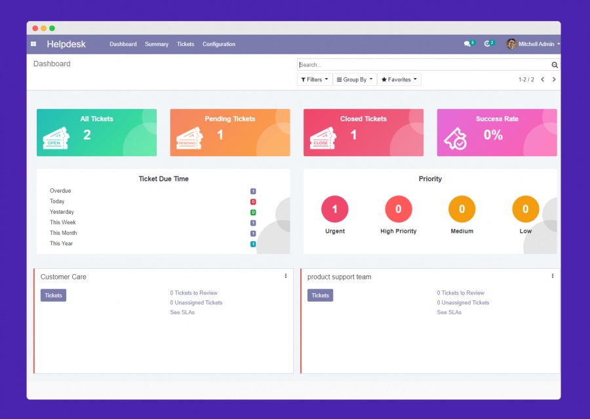590x419 pixels.
Task: Click the product support team name
Action: click(339, 277)
